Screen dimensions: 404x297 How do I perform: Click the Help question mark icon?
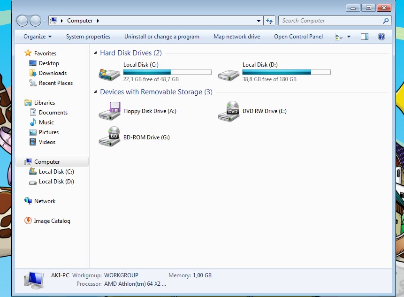[381, 37]
